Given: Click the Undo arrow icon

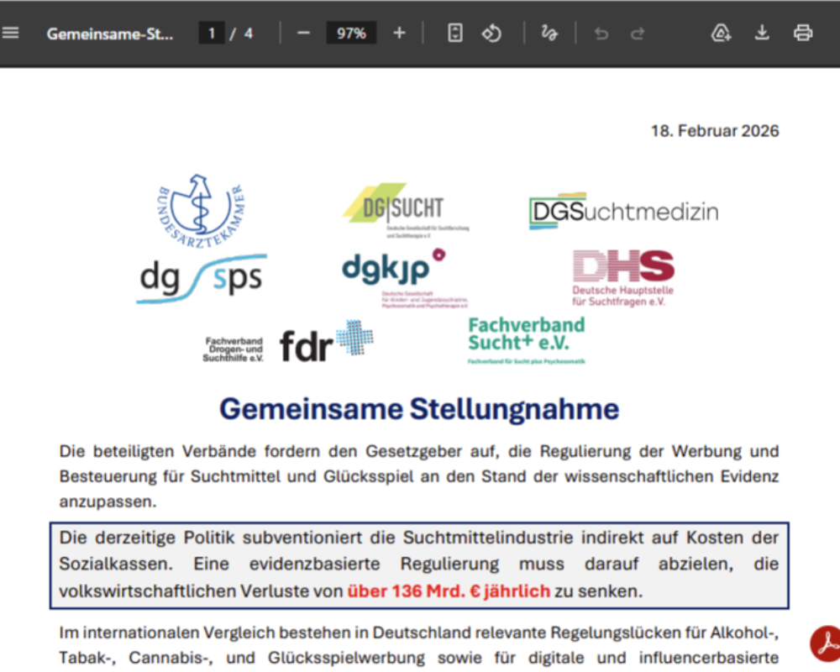Looking at the screenshot, I should click(x=601, y=33).
